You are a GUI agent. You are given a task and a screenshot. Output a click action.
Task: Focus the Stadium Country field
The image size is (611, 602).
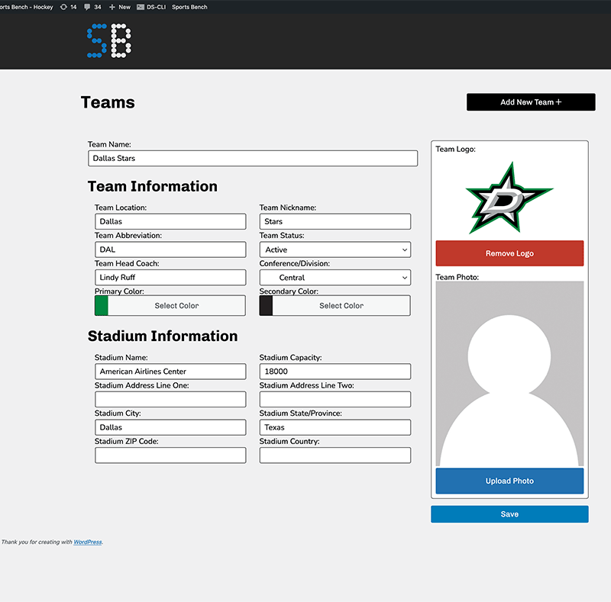[x=335, y=456]
